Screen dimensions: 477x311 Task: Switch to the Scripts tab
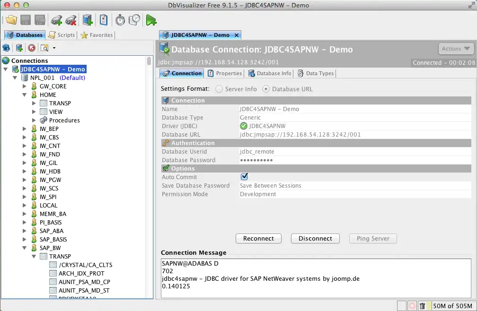[62, 35]
